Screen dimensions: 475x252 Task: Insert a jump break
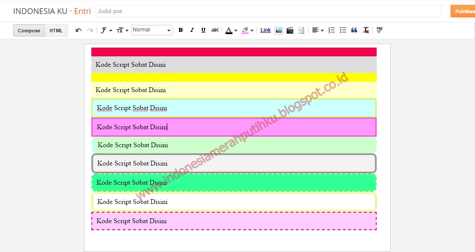301,30
